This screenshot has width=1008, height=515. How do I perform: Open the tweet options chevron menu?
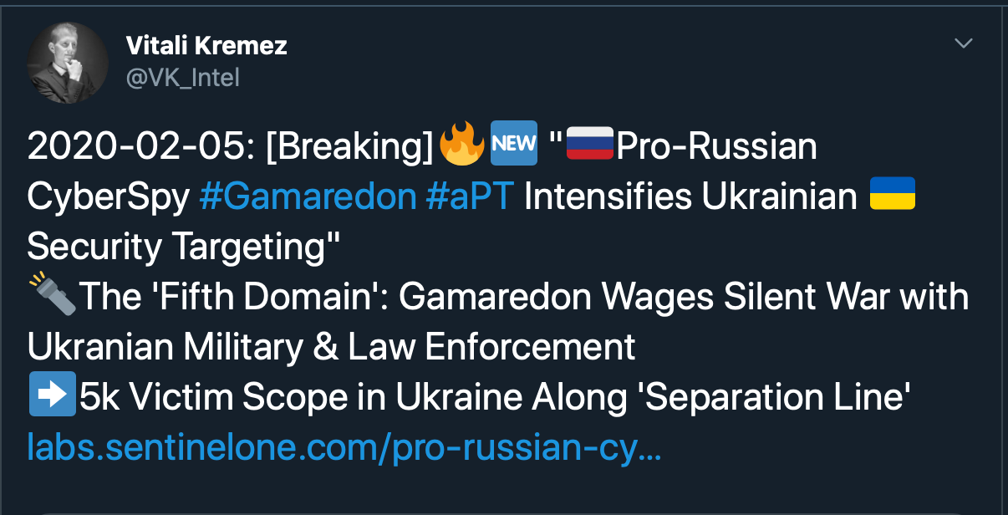click(964, 43)
